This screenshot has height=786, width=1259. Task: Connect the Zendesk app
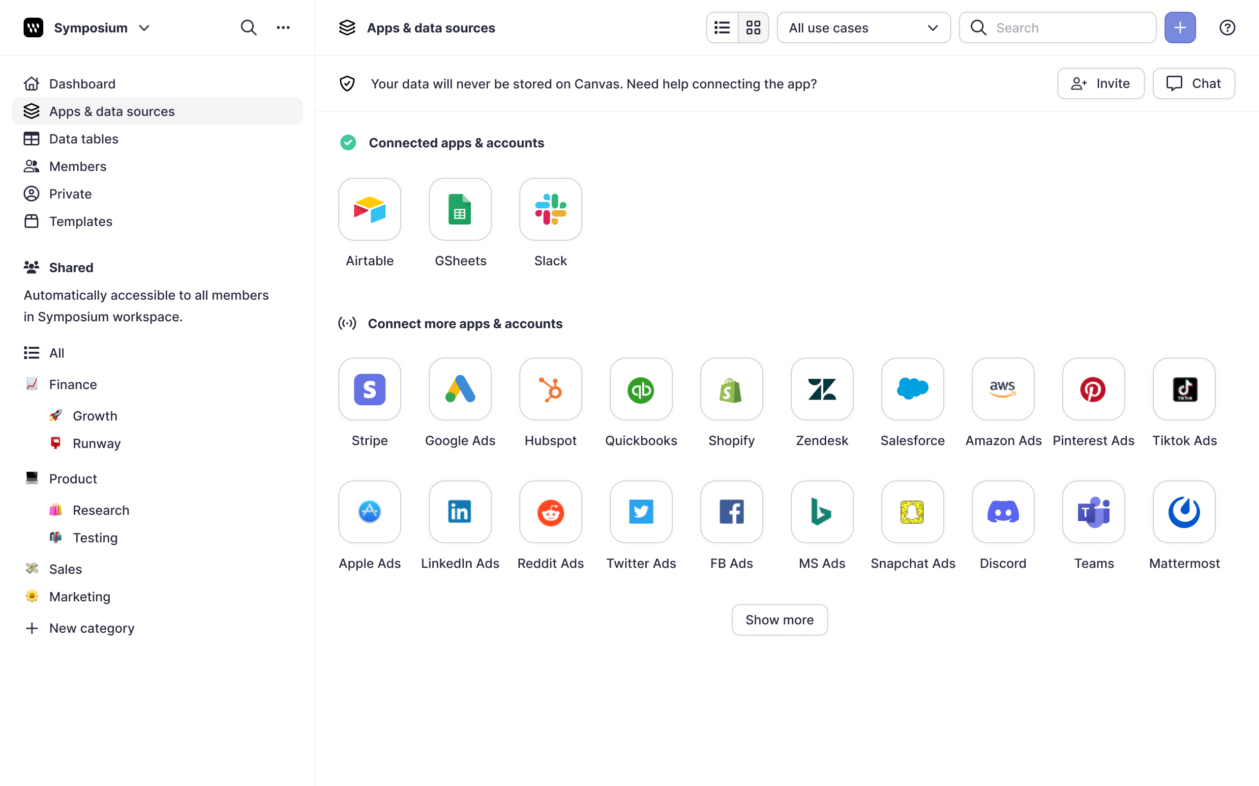(822, 389)
